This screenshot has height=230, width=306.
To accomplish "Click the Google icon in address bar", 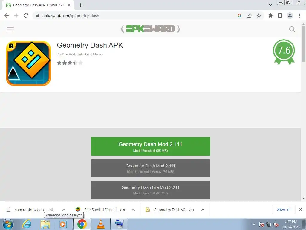I will click(x=240, y=16).
